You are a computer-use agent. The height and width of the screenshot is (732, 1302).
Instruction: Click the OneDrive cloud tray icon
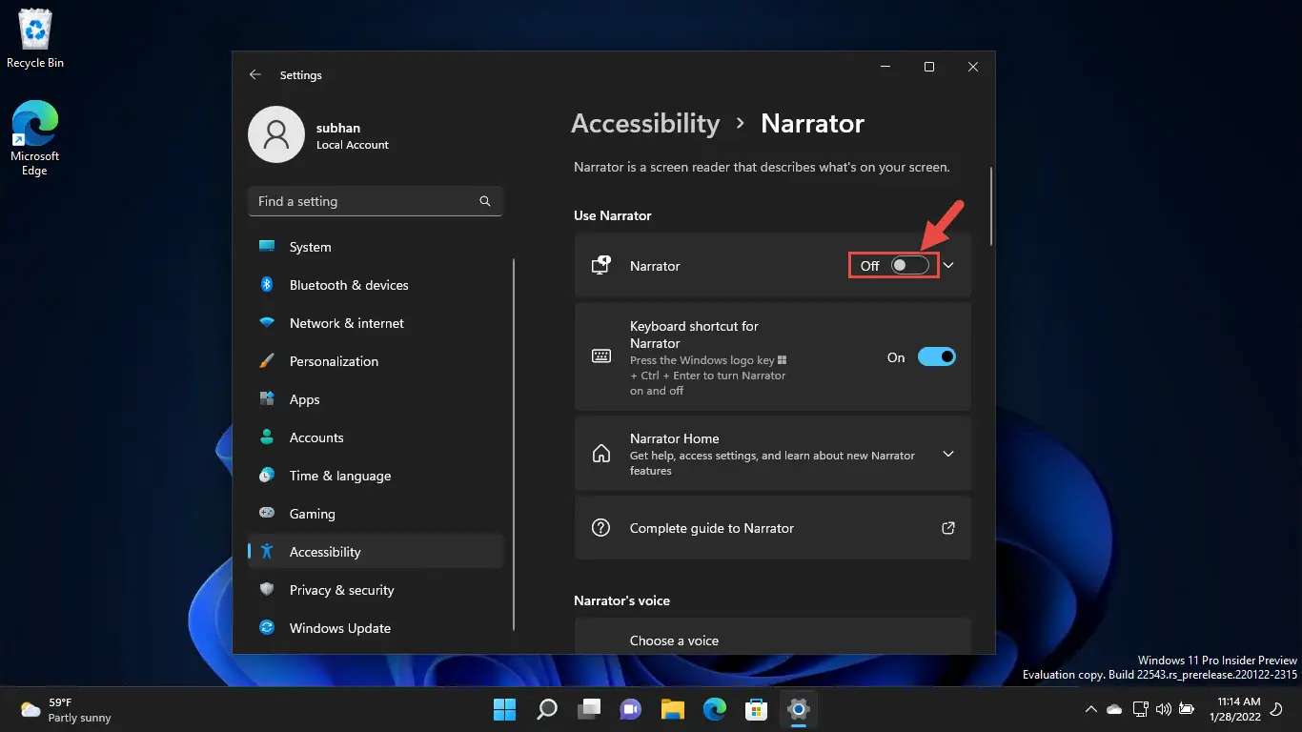click(1114, 709)
